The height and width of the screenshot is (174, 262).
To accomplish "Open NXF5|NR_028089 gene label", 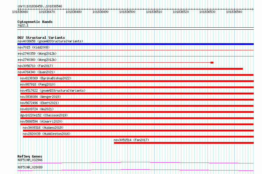I will (30, 167).
